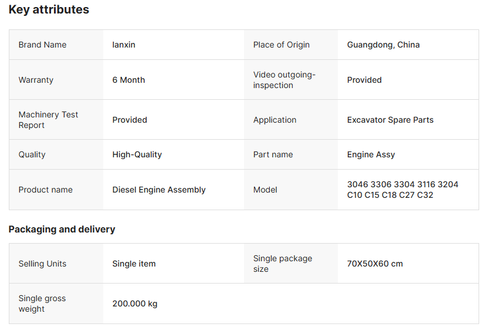Click the Selling Units label
485x327 pixels.
(x=42, y=264)
